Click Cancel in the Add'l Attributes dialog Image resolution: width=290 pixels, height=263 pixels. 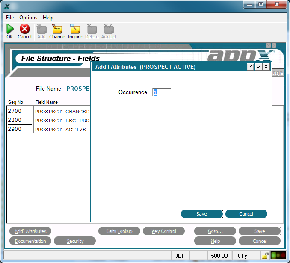click(x=246, y=214)
